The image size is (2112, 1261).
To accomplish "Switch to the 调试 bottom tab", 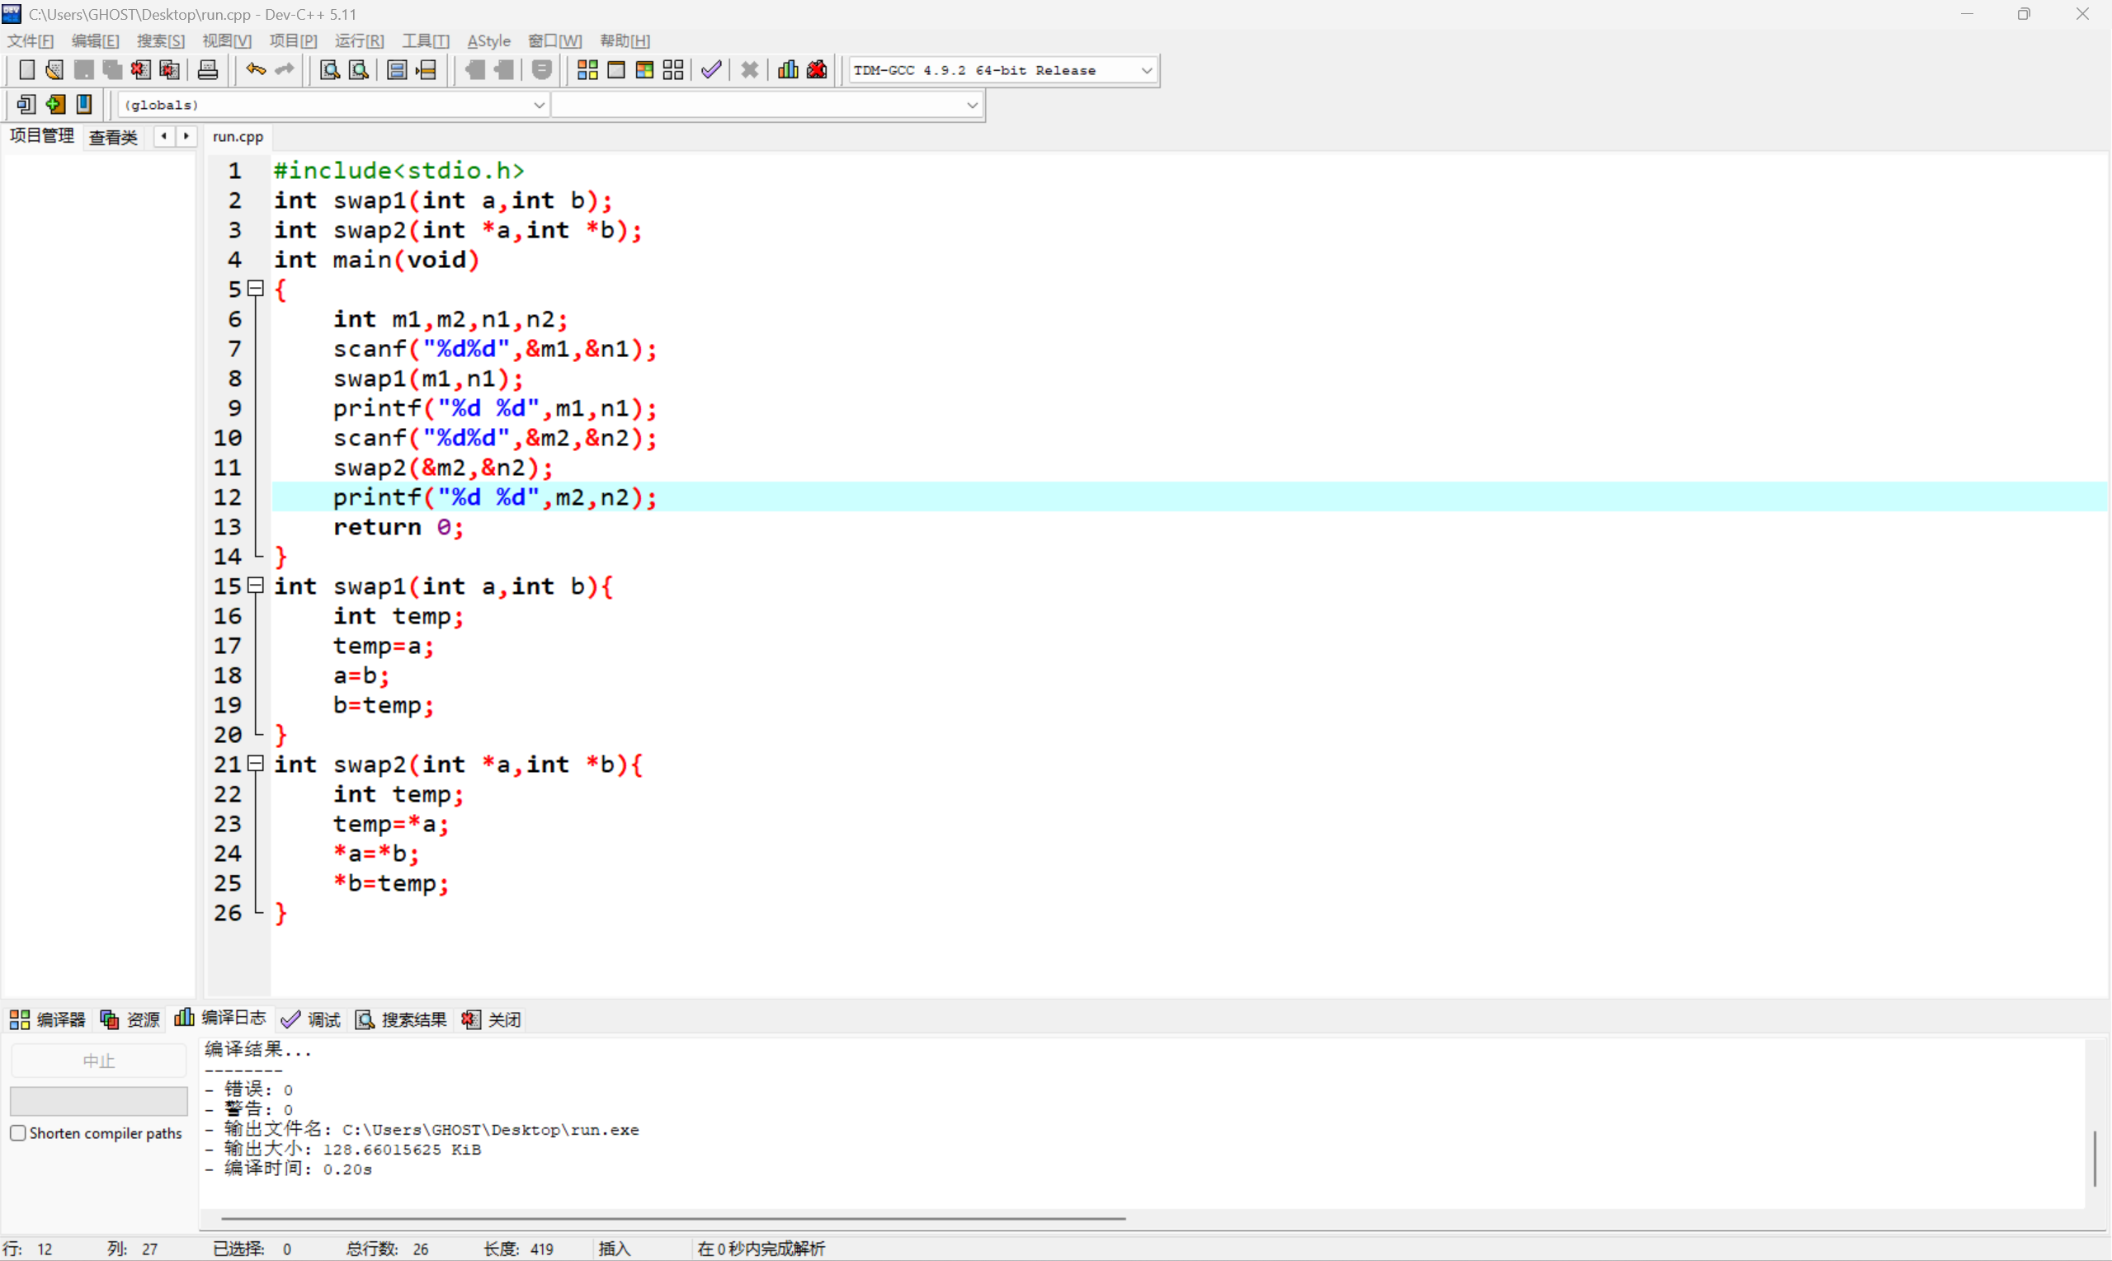I will coord(312,1019).
